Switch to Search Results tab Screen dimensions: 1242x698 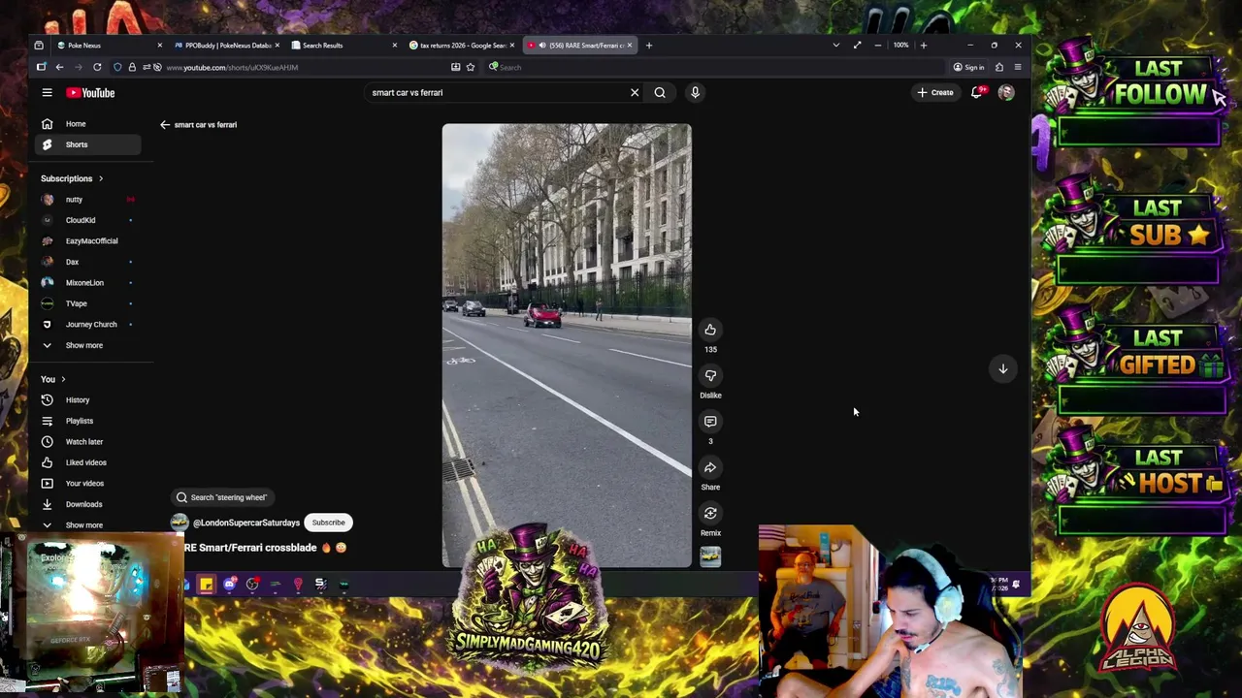[343, 45]
